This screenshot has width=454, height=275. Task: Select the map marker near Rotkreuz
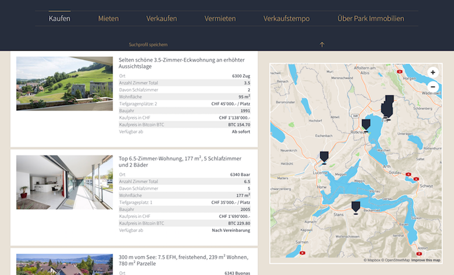(x=366, y=125)
